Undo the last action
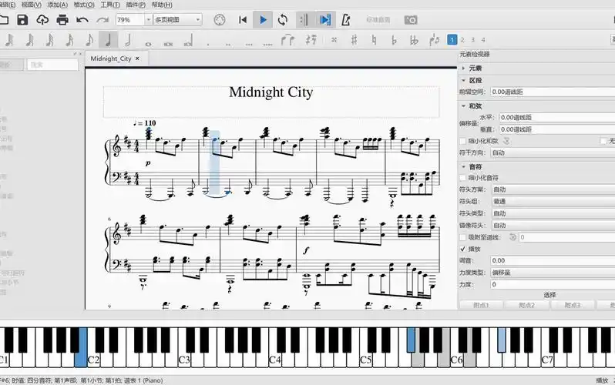 (82, 19)
